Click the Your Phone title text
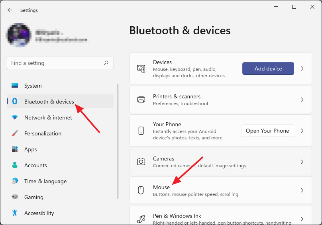Image resolution: width=322 pixels, height=225 pixels. coord(167,124)
